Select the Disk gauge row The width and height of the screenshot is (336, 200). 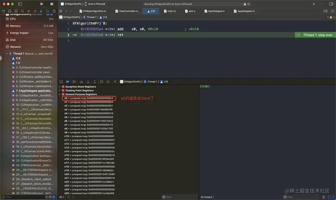point(29,40)
